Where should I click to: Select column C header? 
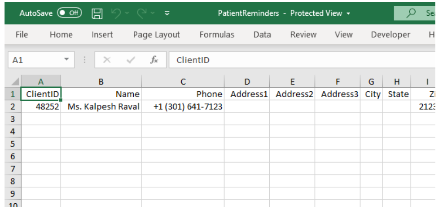(x=183, y=82)
